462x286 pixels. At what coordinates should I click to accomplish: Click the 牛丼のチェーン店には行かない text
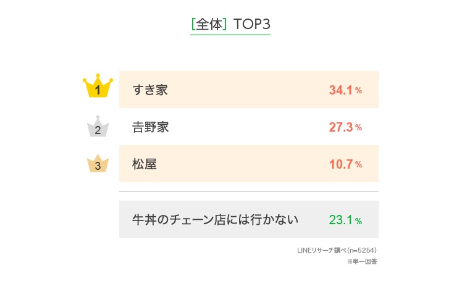coord(216,219)
